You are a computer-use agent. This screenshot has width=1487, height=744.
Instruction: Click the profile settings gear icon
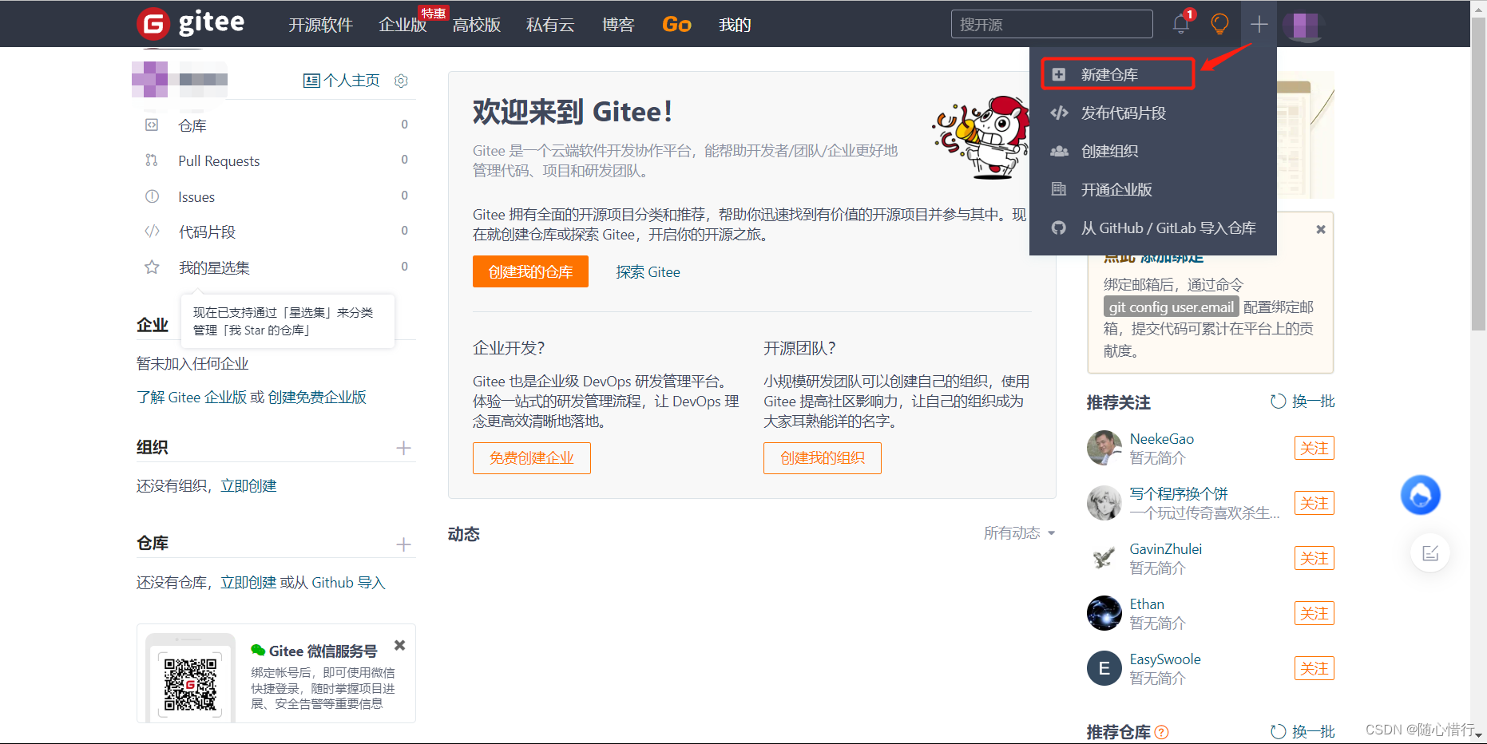(402, 81)
